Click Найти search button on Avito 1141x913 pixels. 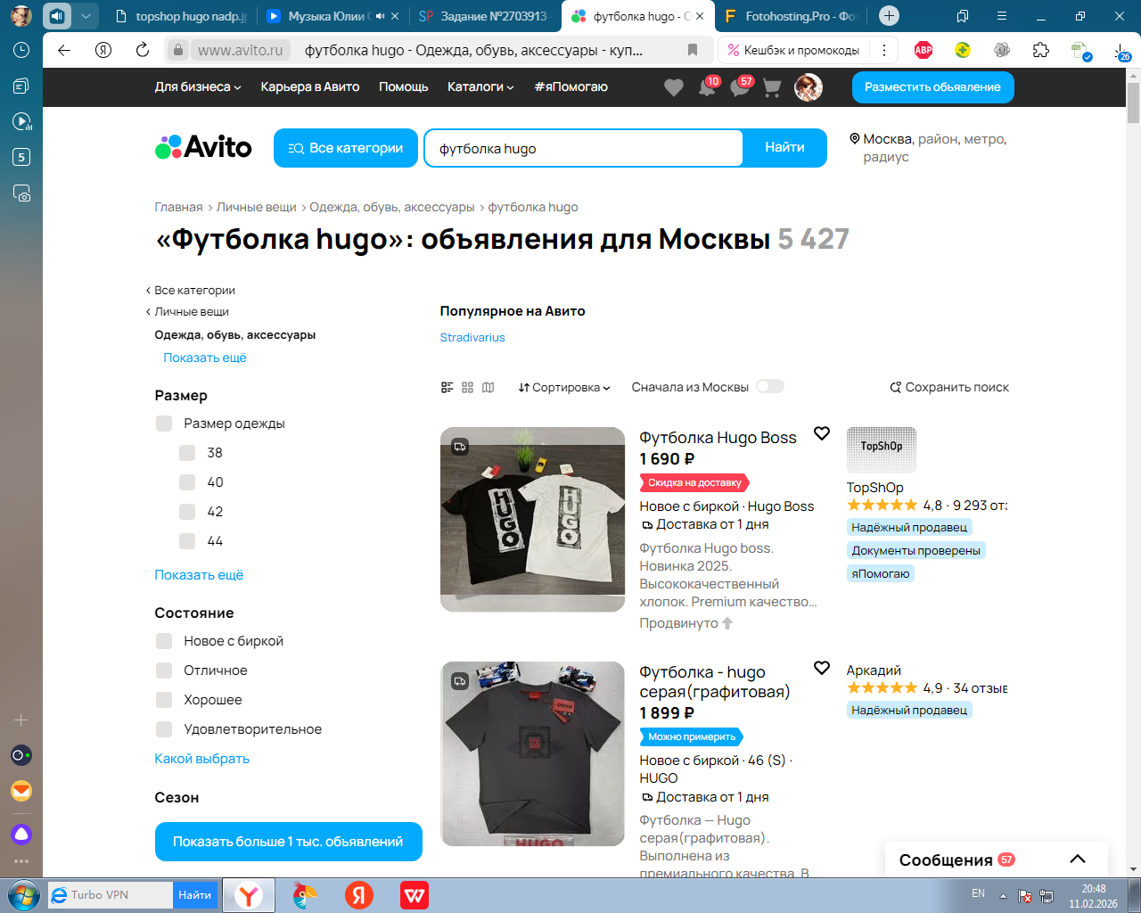[x=784, y=148]
